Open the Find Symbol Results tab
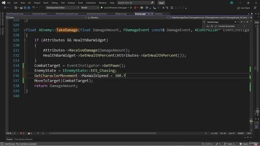260x146 pixels. [x=24, y=140]
